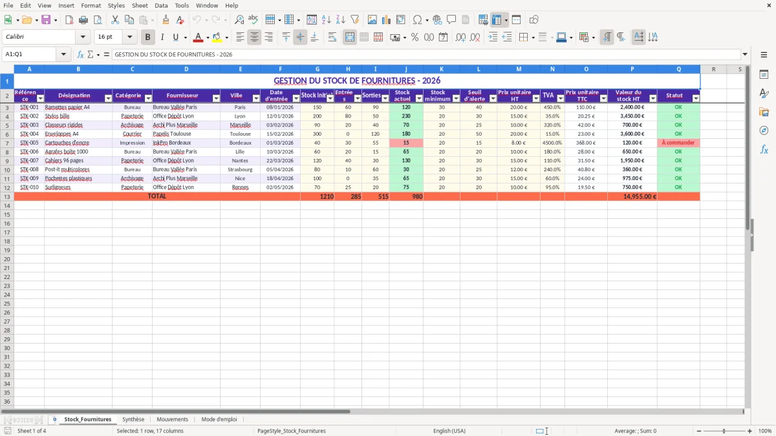The image size is (776, 436).
Task: Toggle Underline formatting button
Action: point(175,37)
